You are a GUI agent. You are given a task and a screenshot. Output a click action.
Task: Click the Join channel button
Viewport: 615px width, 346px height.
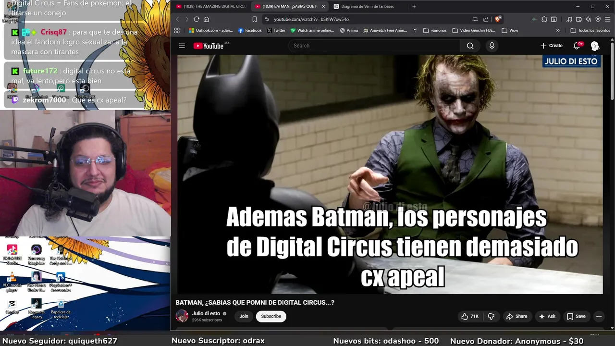[x=244, y=316]
